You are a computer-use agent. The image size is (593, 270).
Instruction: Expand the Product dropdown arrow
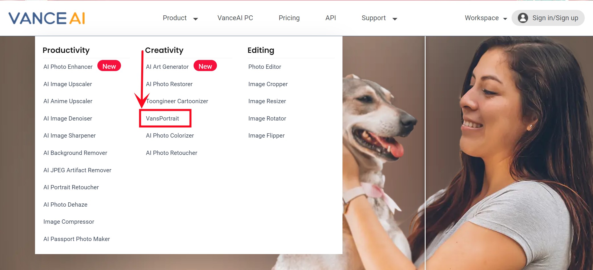point(195,19)
